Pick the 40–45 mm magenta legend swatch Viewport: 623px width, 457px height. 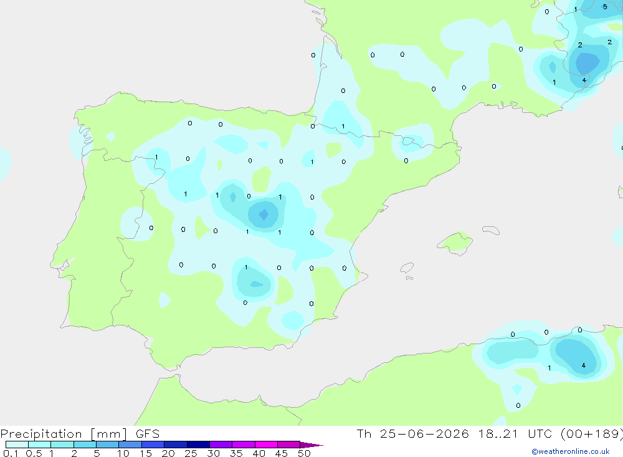(266, 445)
